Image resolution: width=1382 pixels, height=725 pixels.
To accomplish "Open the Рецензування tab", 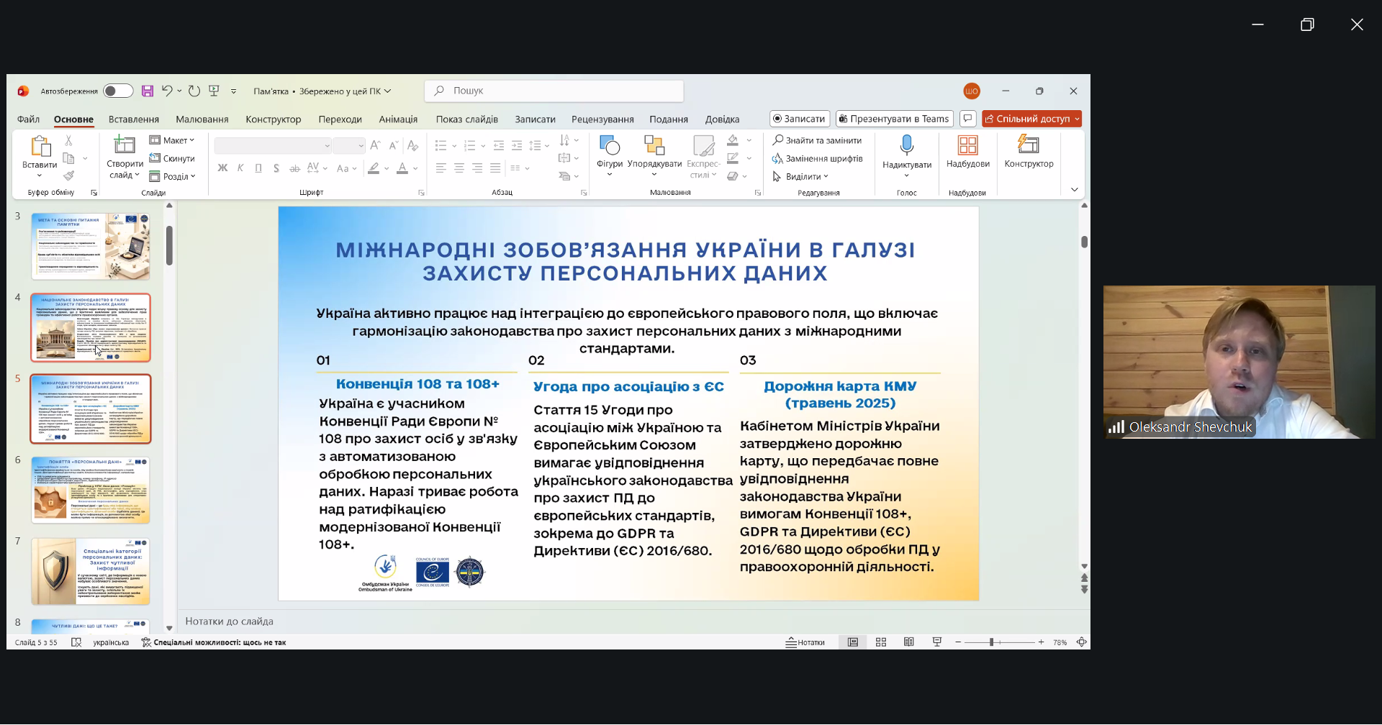I will [x=602, y=119].
